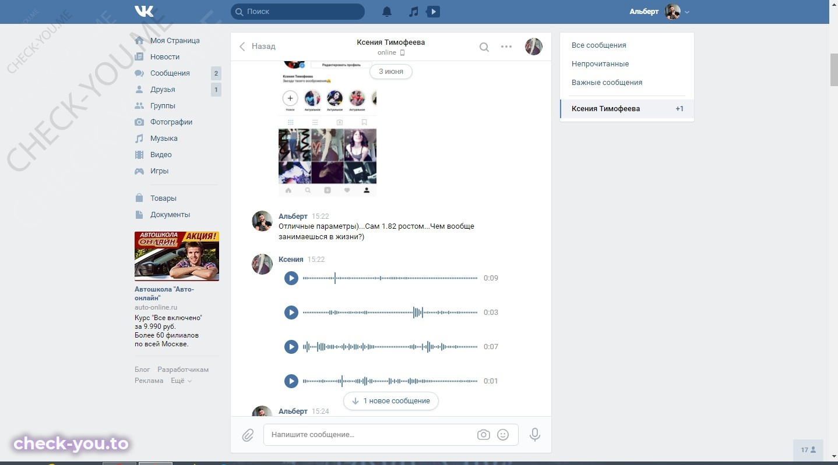Focus the Поиск search field

(298, 12)
